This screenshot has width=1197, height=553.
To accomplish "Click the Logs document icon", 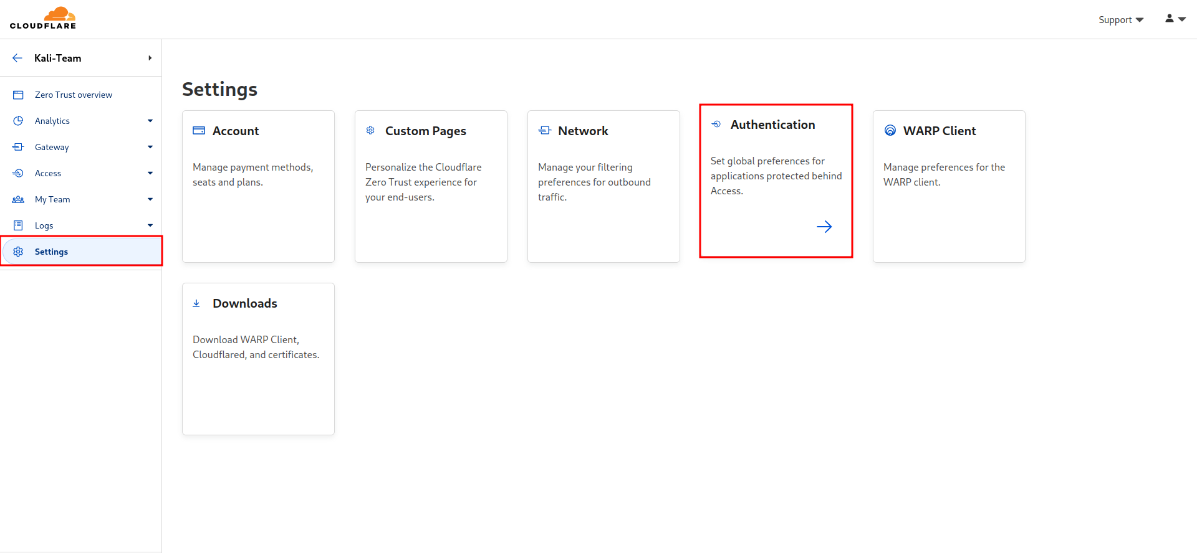I will [x=18, y=225].
